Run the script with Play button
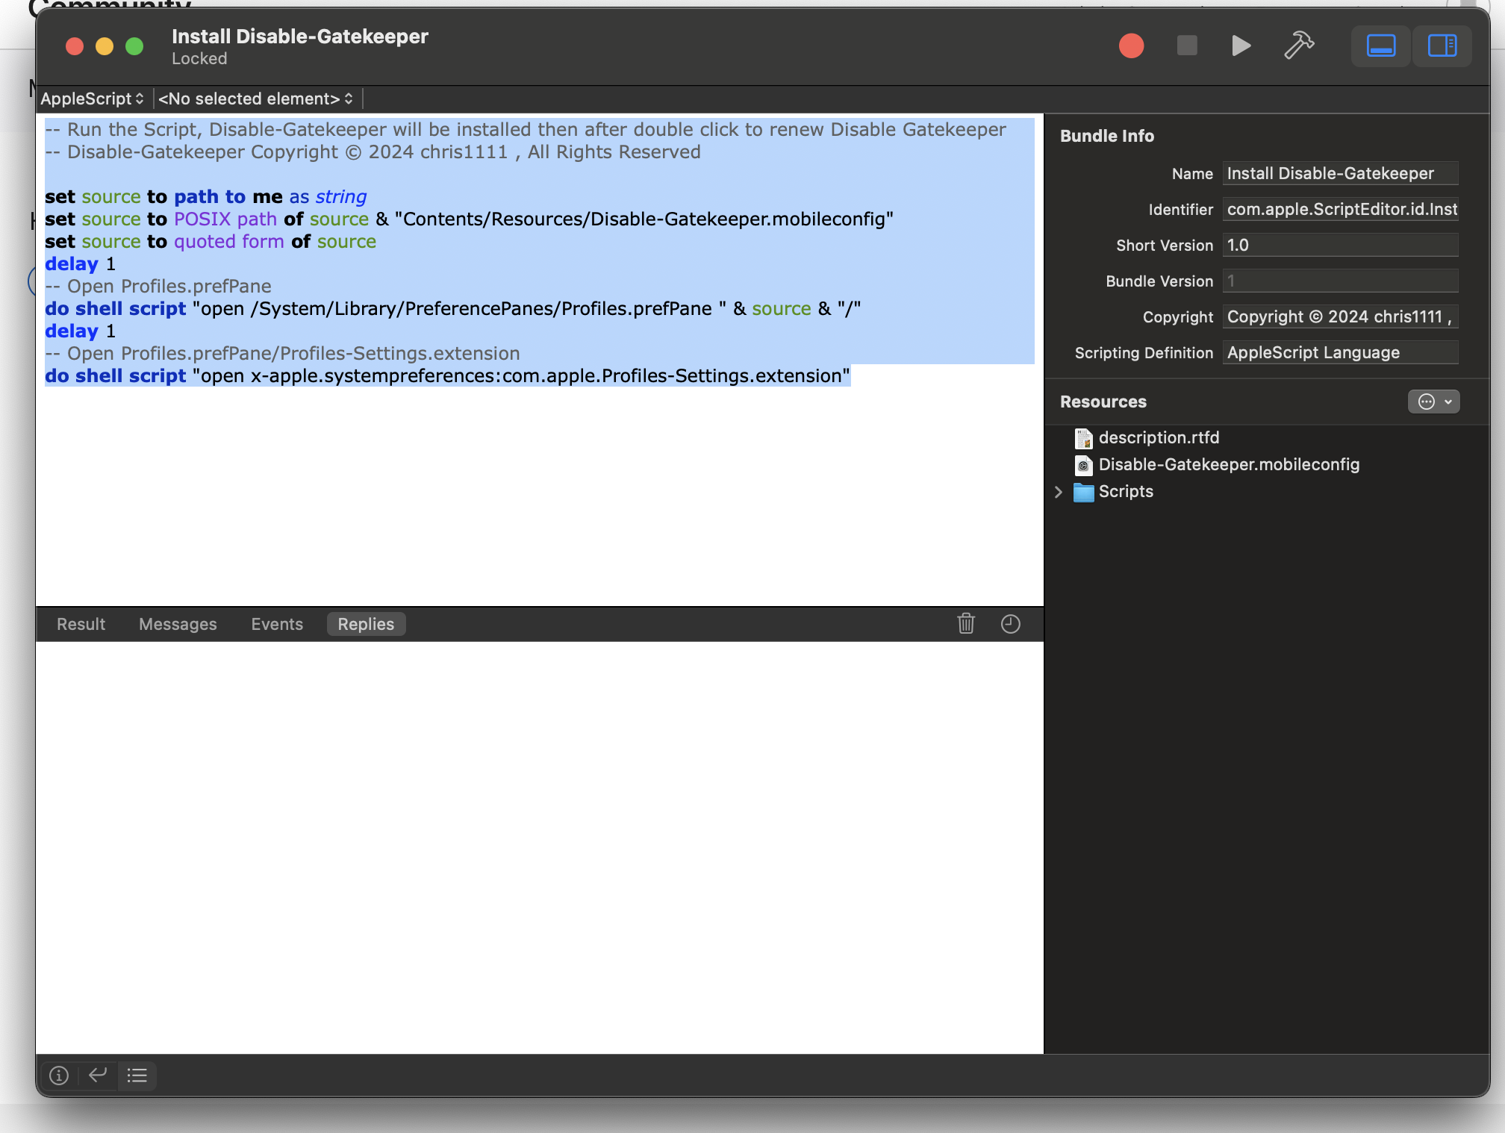 1240,46
